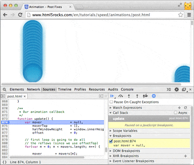Open the Console panel
Screen dimensions: 194x165
[x=127, y=89]
